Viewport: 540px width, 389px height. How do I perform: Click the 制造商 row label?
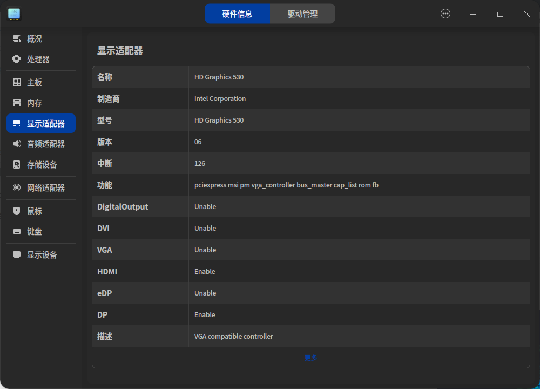pyautogui.click(x=108, y=98)
